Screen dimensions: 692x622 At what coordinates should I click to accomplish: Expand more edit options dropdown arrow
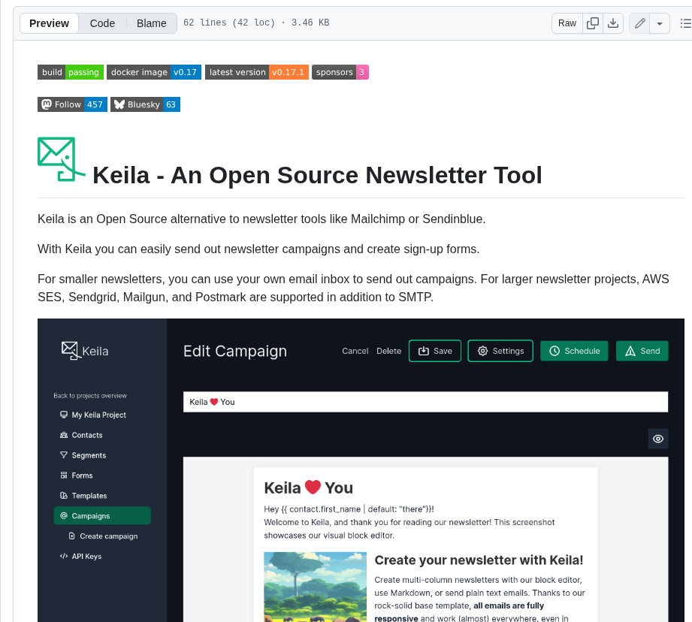[660, 23]
